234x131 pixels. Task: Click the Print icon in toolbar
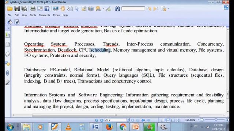(33, 9)
